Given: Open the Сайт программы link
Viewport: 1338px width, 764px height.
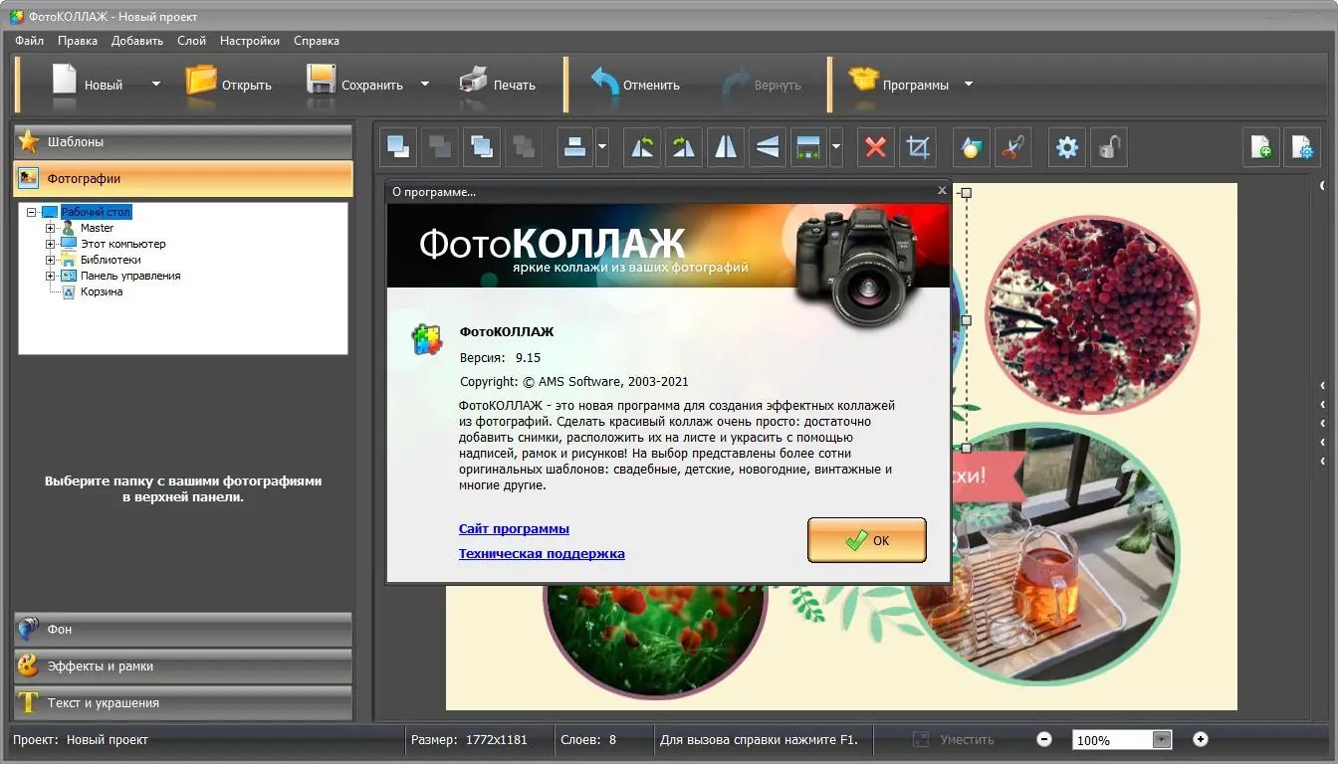Looking at the screenshot, I should (515, 528).
